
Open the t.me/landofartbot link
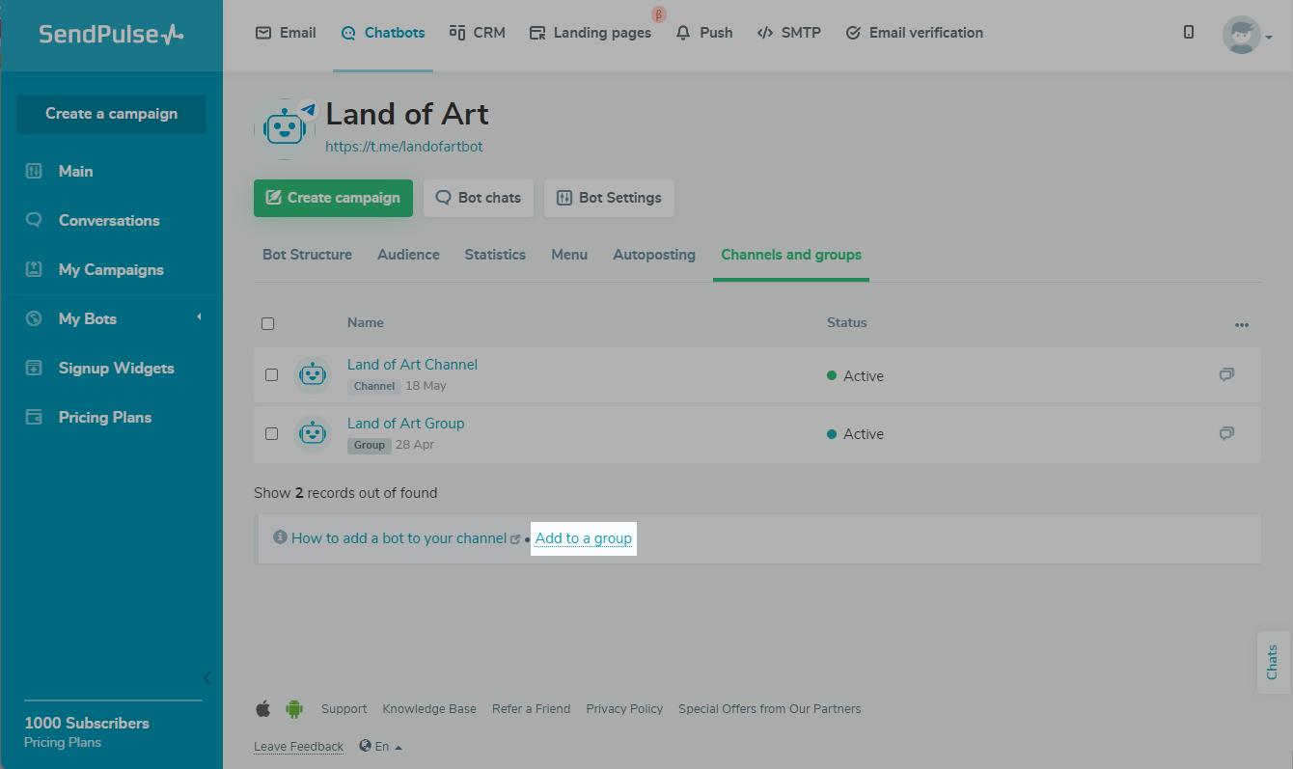click(x=403, y=147)
